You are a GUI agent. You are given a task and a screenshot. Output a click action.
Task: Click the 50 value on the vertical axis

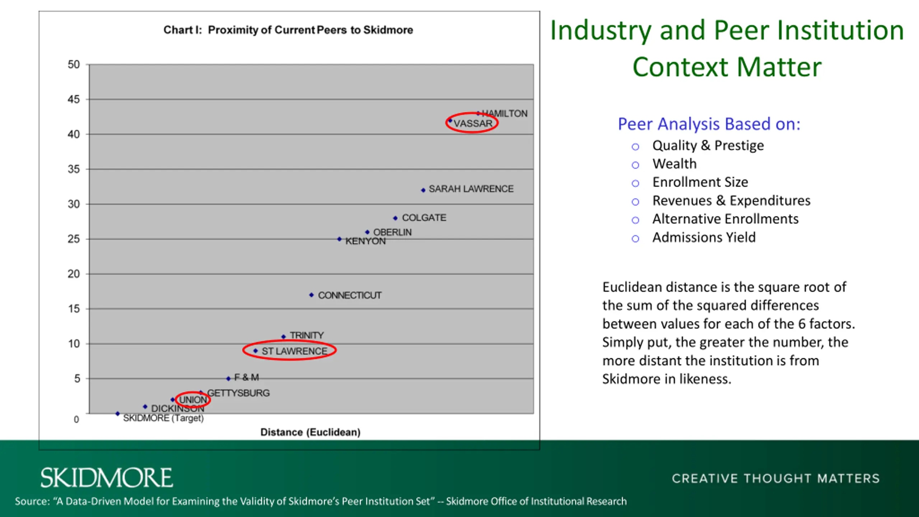[x=74, y=65]
